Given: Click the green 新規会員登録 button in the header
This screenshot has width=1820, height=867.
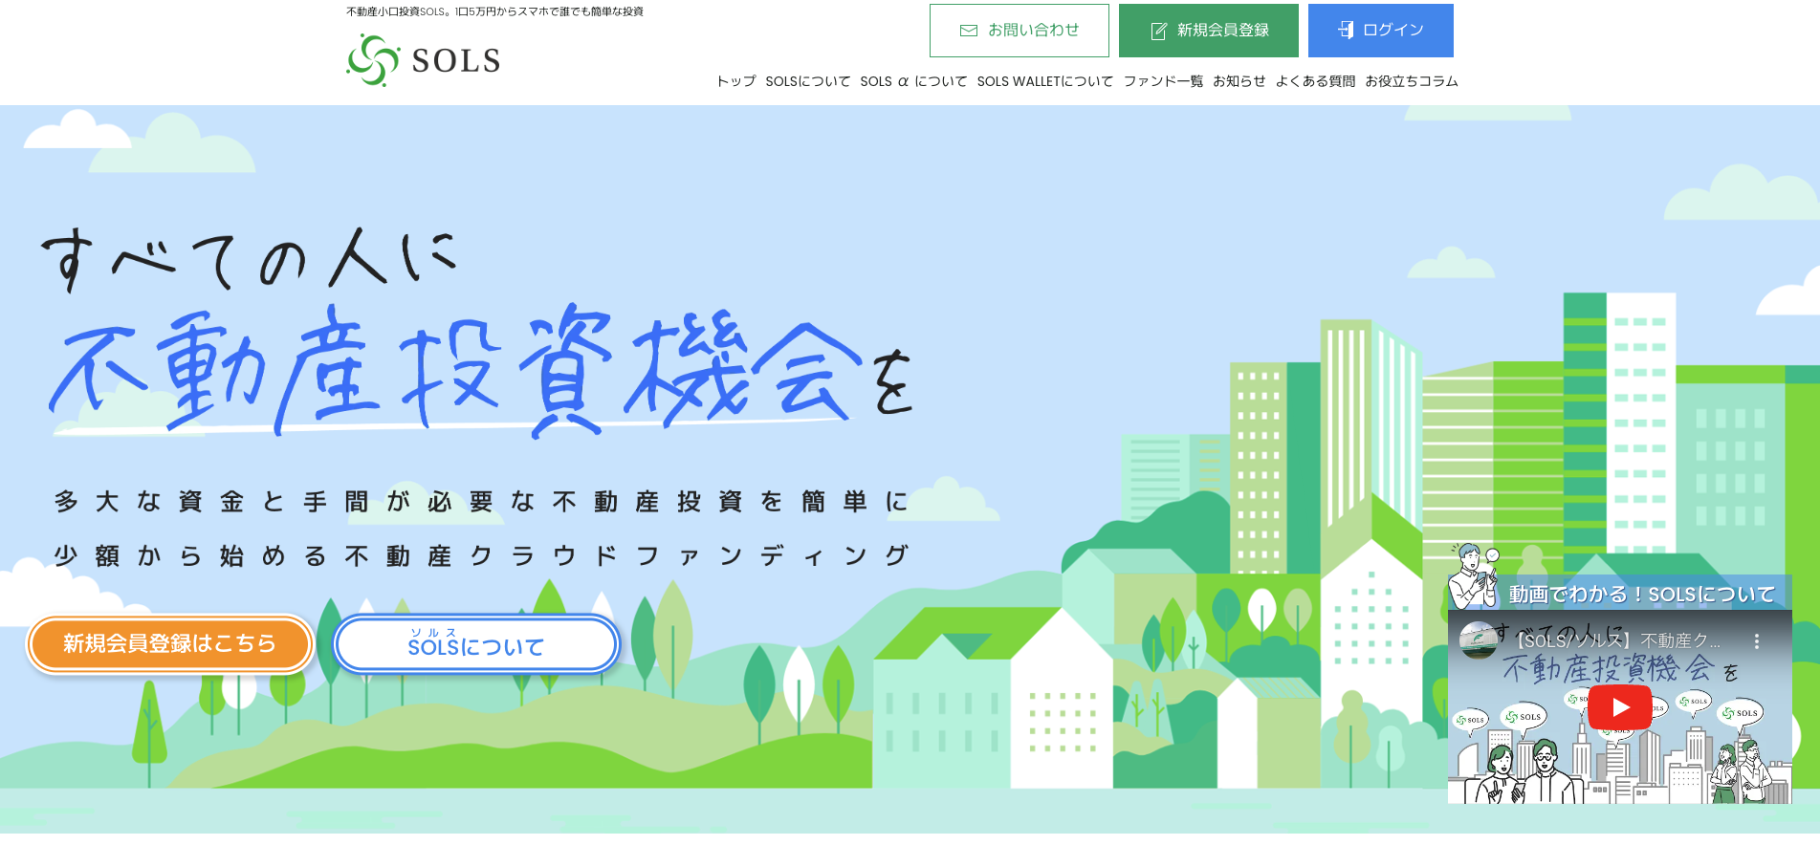Looking at the screenshot, I should point(1209,31).
